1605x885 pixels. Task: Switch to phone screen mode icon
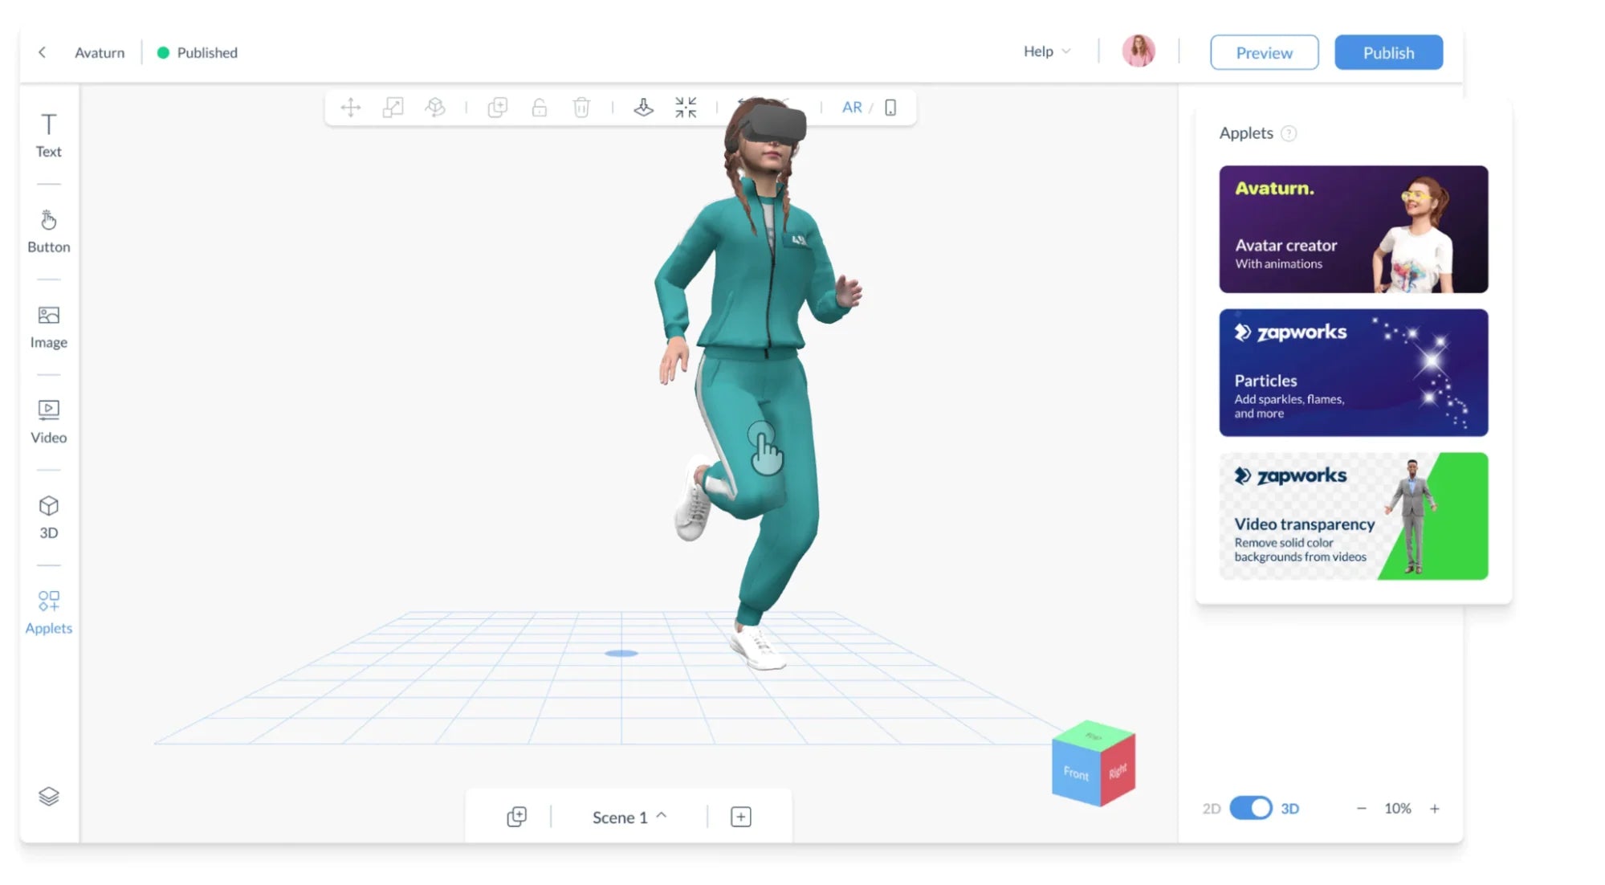pos(890,108)
